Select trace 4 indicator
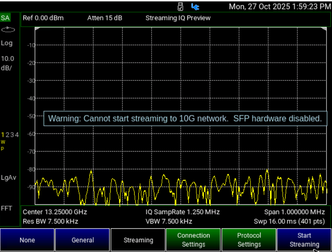 coord(17,135)
